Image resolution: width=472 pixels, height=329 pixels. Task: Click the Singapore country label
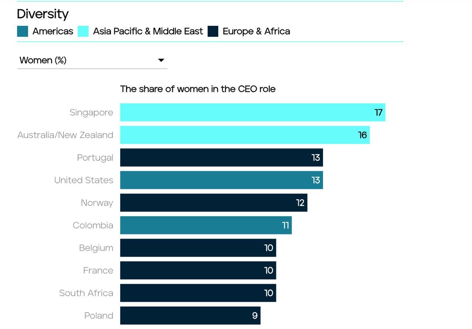click(91, 112)
